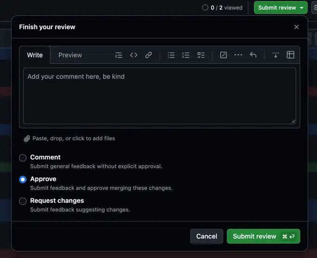The width and height of the screenshot is (317, 258).
Task: Focus the review comment text area
Action: click(x=160, y=96)
